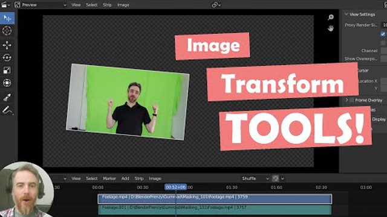This screenshot has height=217, width=387.
Task: Click the 03:00 timeline label
Action: [366, 187]
